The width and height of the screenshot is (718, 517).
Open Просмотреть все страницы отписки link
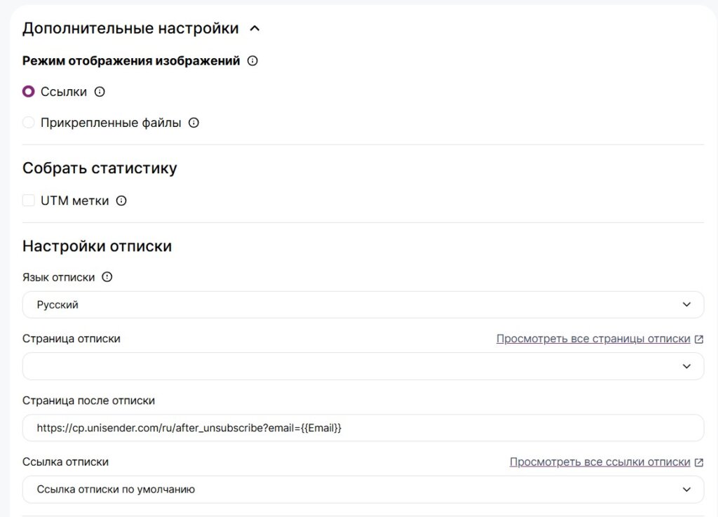[x=593, y=339]
